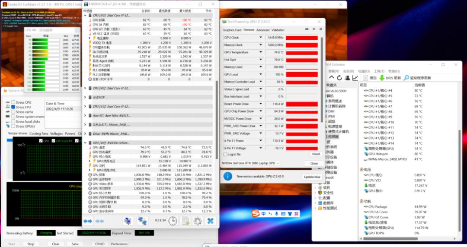Toggle the CPU graph checkbox in temperatures chart
This screenshot has height=247, width=467.
click(41, 141)
